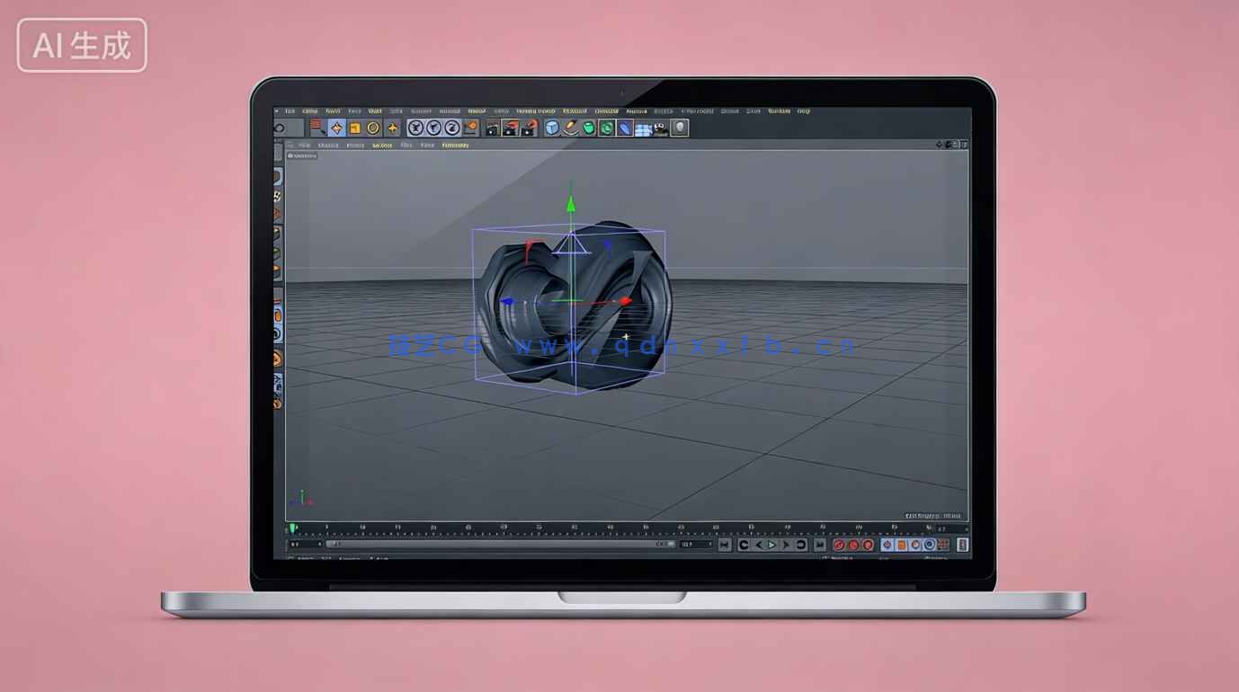
Task: Toggle the Y axis lock
Action: pyautogui.click(x=433, y=128)
